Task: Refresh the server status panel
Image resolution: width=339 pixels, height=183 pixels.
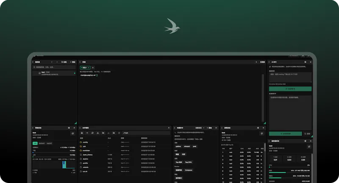Action: [309, 147]
